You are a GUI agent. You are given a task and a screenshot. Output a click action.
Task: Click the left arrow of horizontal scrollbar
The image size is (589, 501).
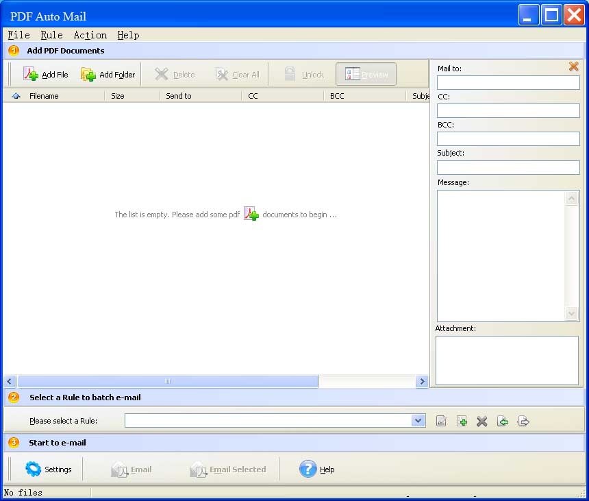[10, 382]
